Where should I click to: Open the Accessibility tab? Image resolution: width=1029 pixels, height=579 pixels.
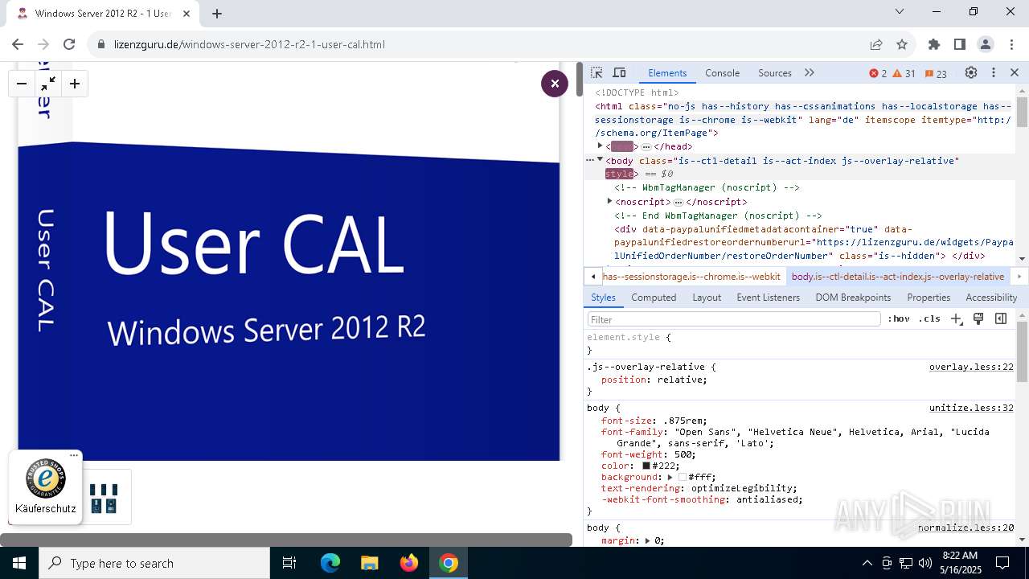click(x=991, y=298)
